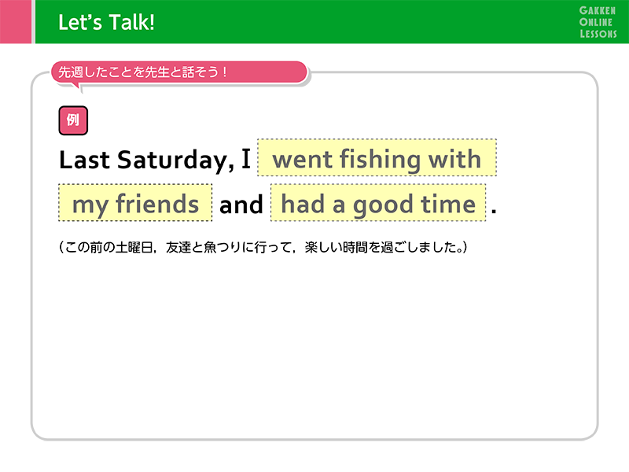Click the word "and" between the blanks
Image resolution: width=629 pixels, height=472 pixels.
pyautogui.click(x=241, y=205)
